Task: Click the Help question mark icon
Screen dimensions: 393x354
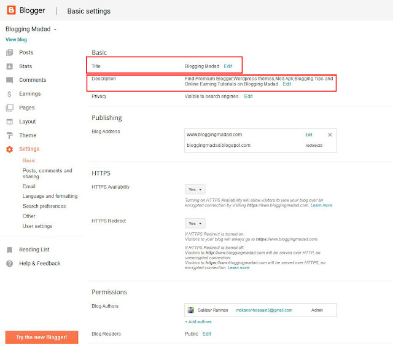Action: (x=10, y=264)
